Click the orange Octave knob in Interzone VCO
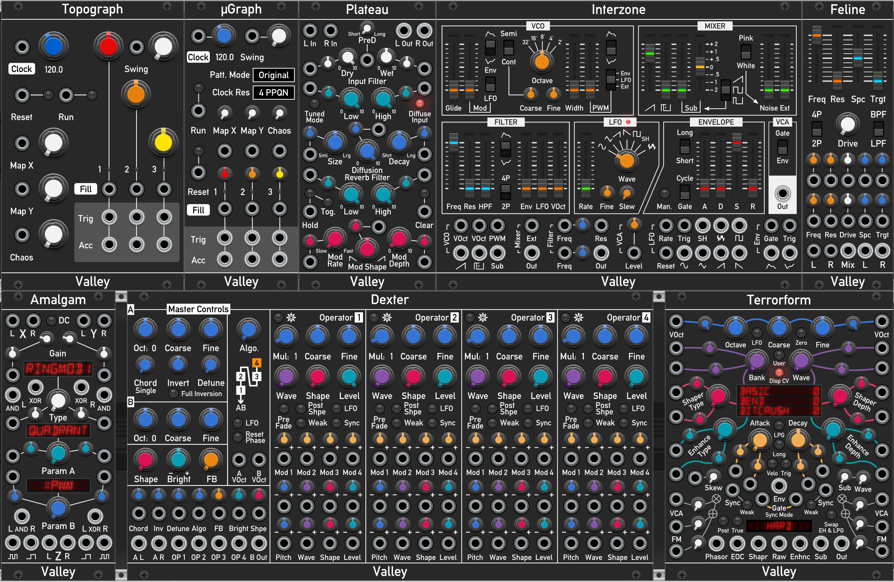The image size is (894, 582). 542,62
